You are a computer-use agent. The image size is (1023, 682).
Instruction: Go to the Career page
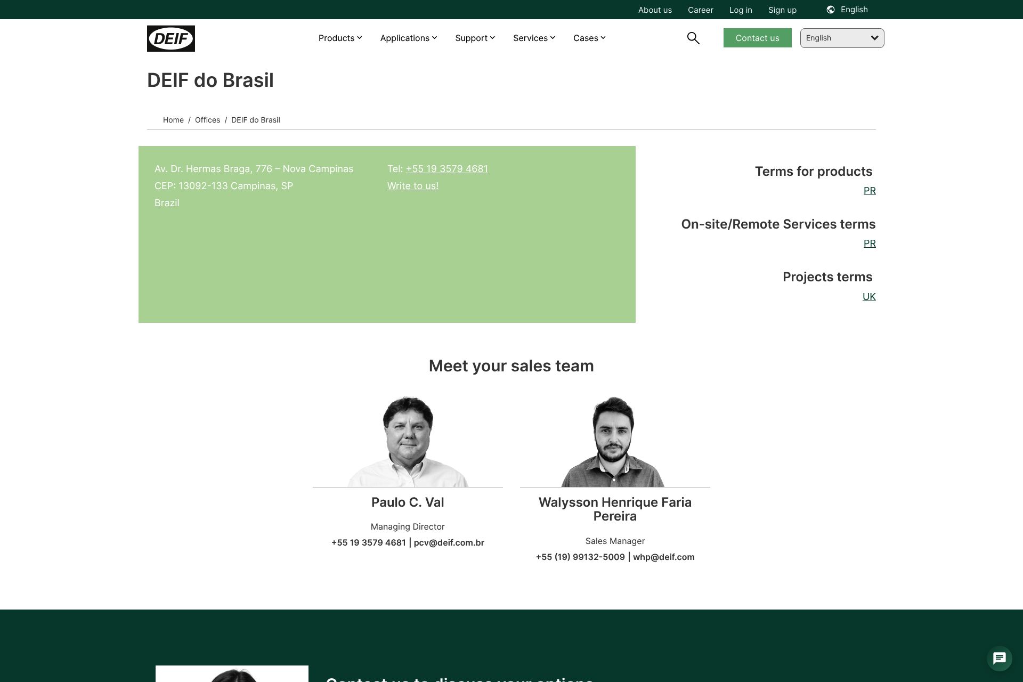(x=701, y=10)
